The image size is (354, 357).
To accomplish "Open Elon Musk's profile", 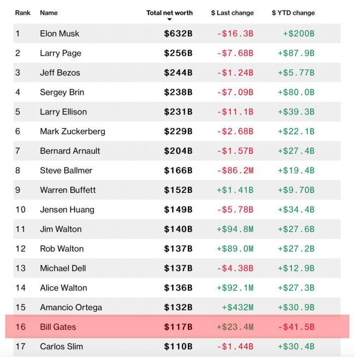I will [59, 34].
